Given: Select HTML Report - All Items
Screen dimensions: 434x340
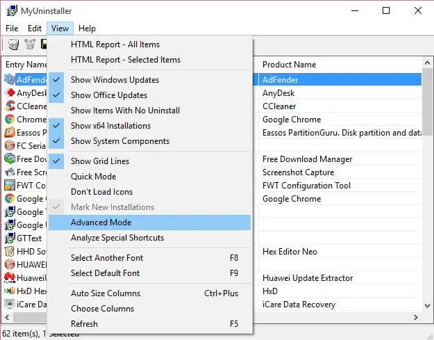Looking at the screenshot, I should tap(115, 44).
